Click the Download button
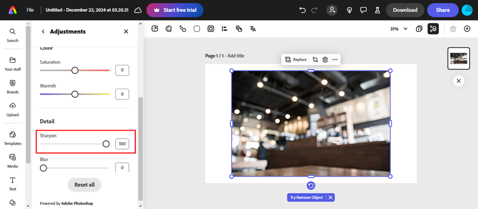This screenshot has width=478, height=209. coord(405,10)
